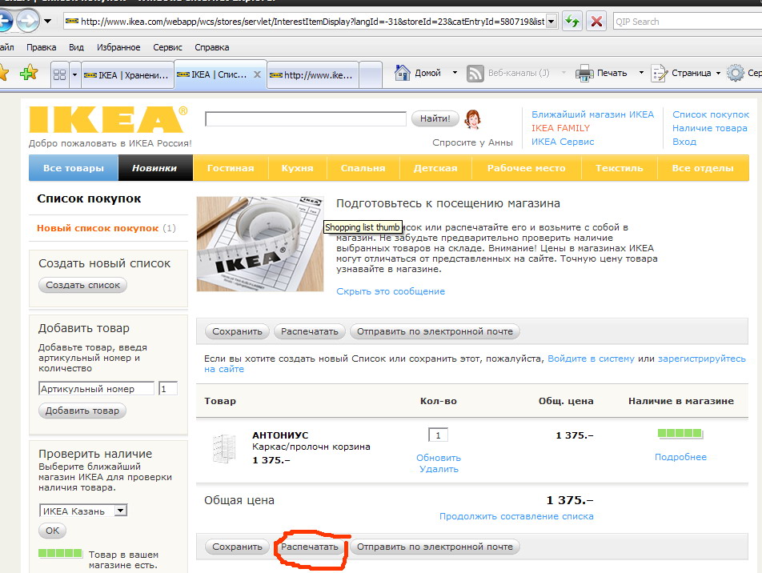762x573 pixels.
Task: Open the Список покупок header link
Action: tap(711, 114)
